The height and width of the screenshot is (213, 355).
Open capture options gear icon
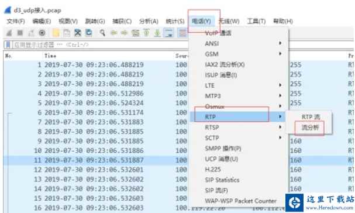tap(42, 33)
